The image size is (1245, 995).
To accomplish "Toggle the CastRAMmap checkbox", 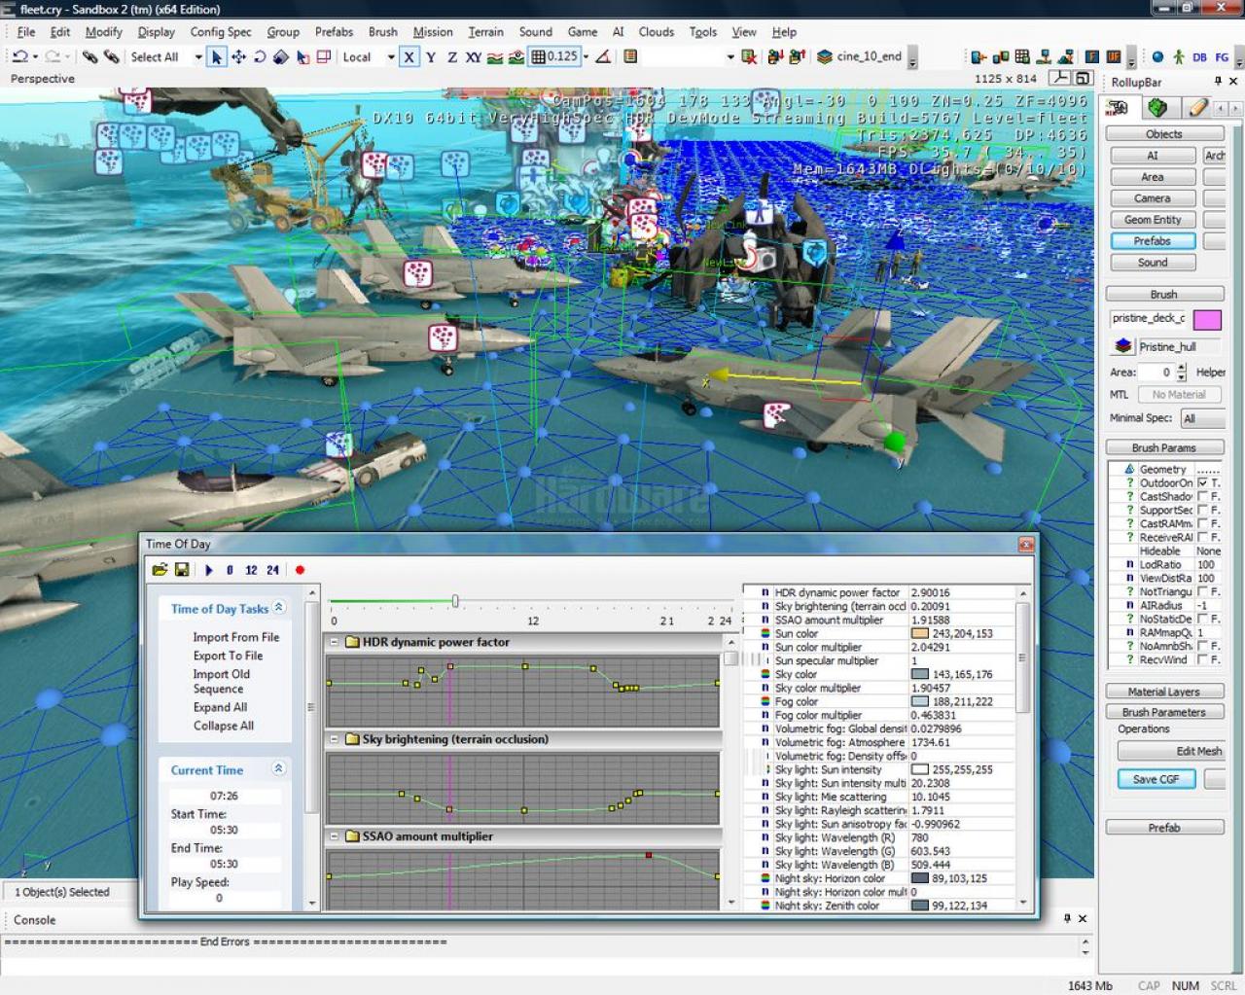I will (1203, 523).
